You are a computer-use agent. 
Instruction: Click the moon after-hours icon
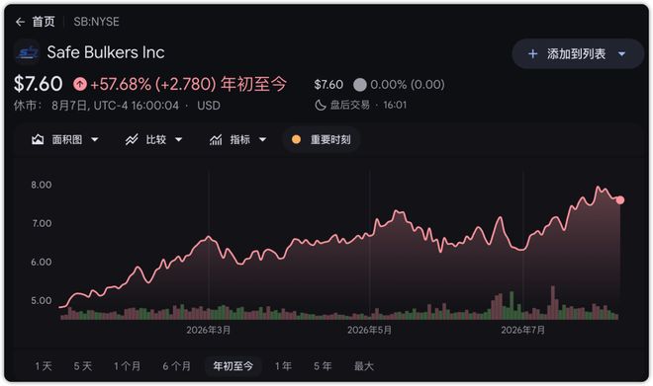pos(320,105)
